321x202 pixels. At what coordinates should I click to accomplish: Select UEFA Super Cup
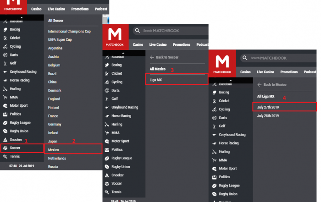[x=60, y=40]
